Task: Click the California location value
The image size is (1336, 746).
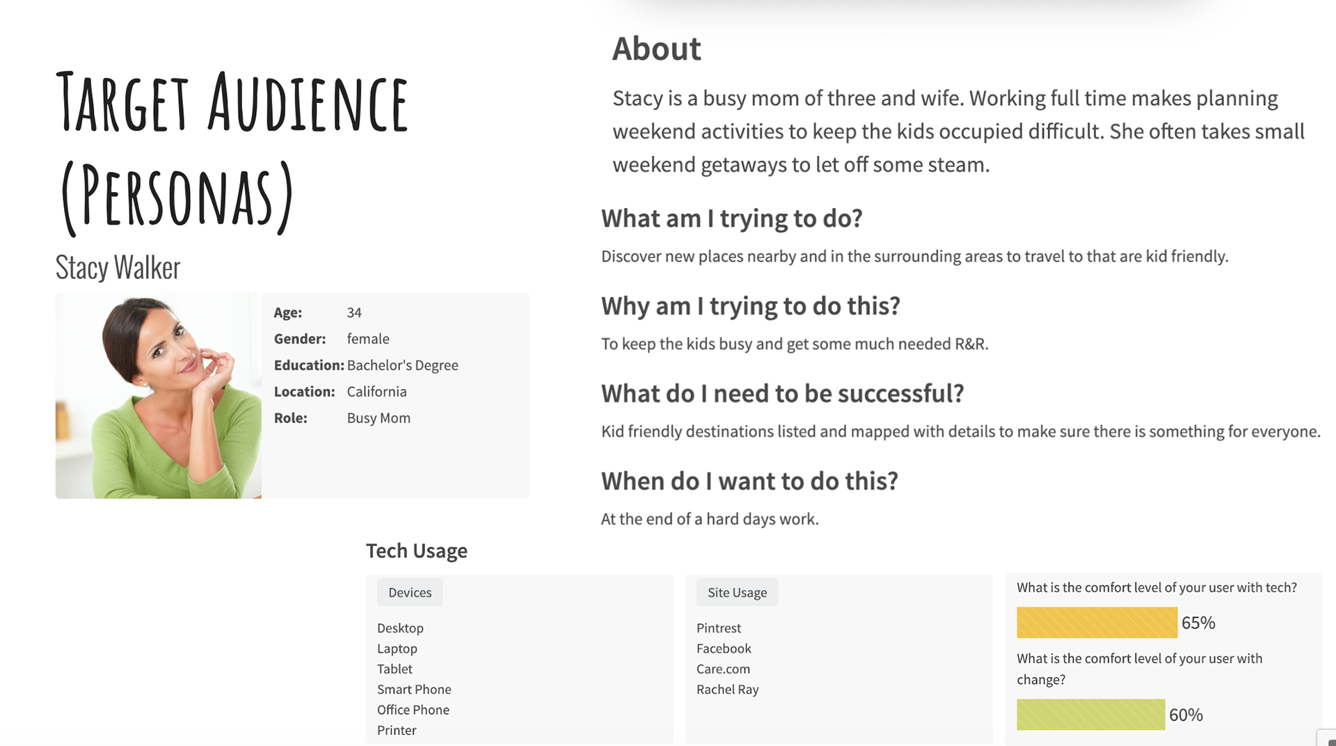Action: pyautogui.click(x=376, y=392)
